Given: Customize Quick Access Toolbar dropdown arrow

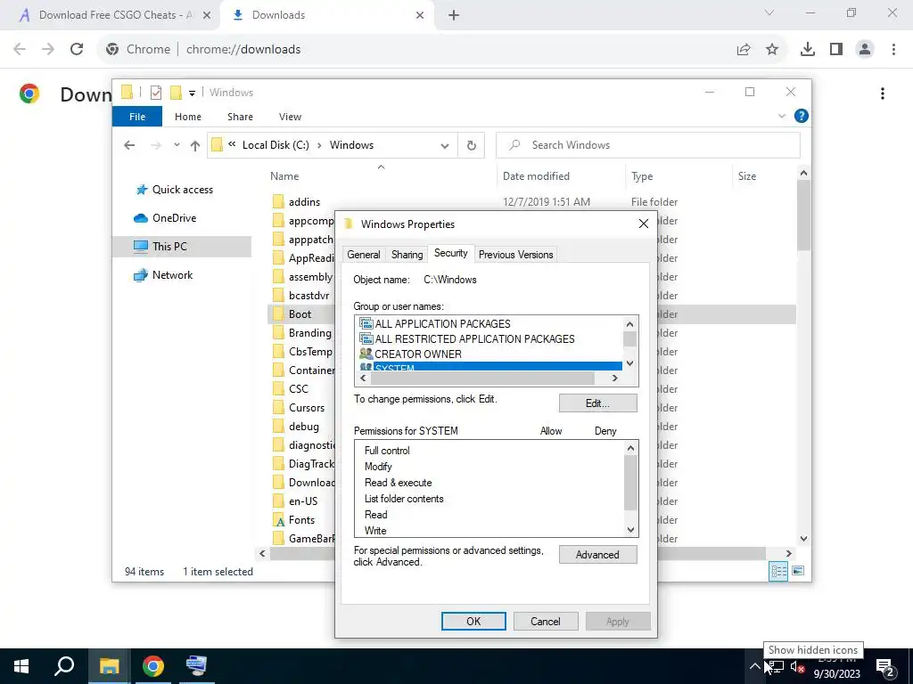Looking at the screenshot, I should point(192,93).
